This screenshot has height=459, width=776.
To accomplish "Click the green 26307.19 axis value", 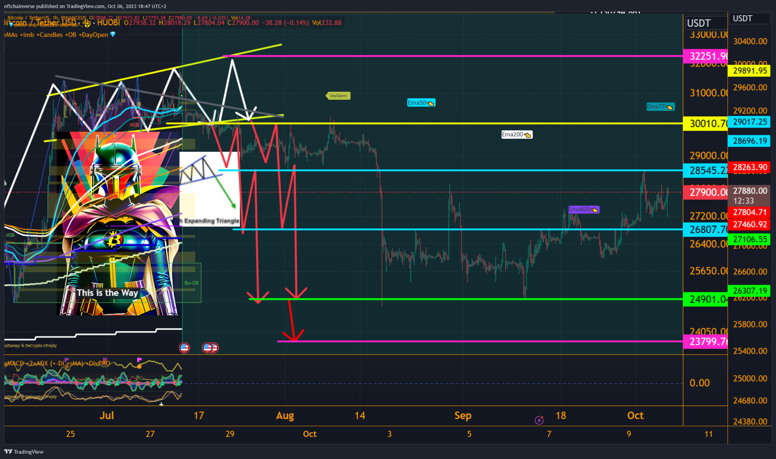I will pos(749,291).
